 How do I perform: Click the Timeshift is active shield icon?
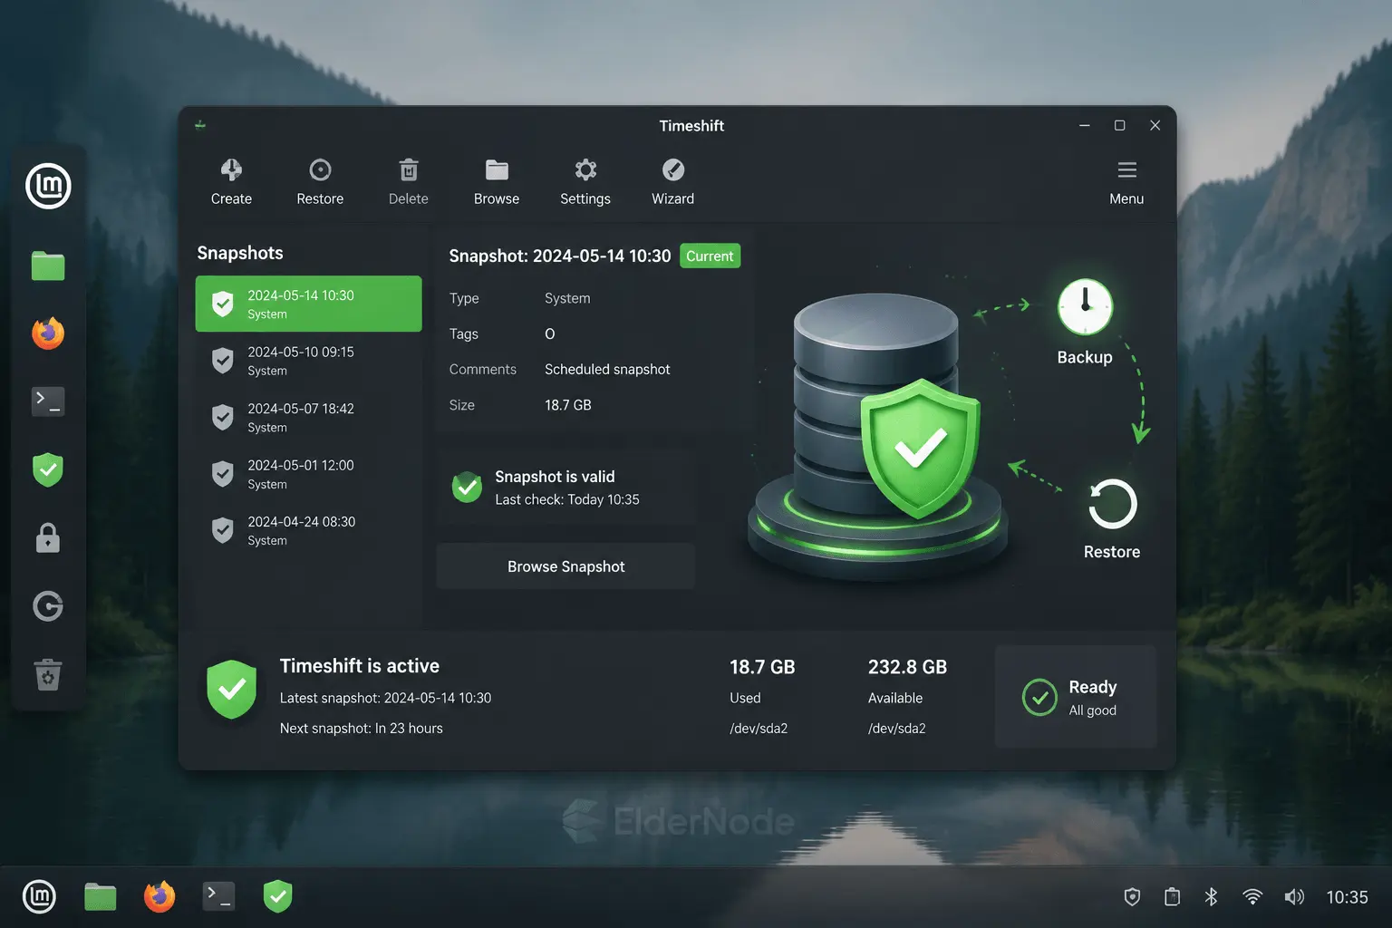pyautogui.click(x=231, y=690)
